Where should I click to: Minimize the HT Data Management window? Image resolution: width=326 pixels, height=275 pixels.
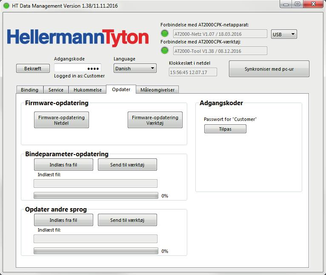point(286,4)
